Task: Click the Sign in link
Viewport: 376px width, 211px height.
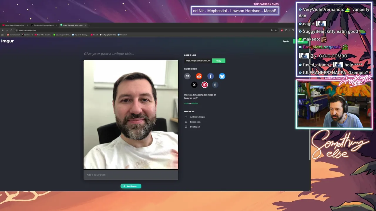Action: click(286, 41)
